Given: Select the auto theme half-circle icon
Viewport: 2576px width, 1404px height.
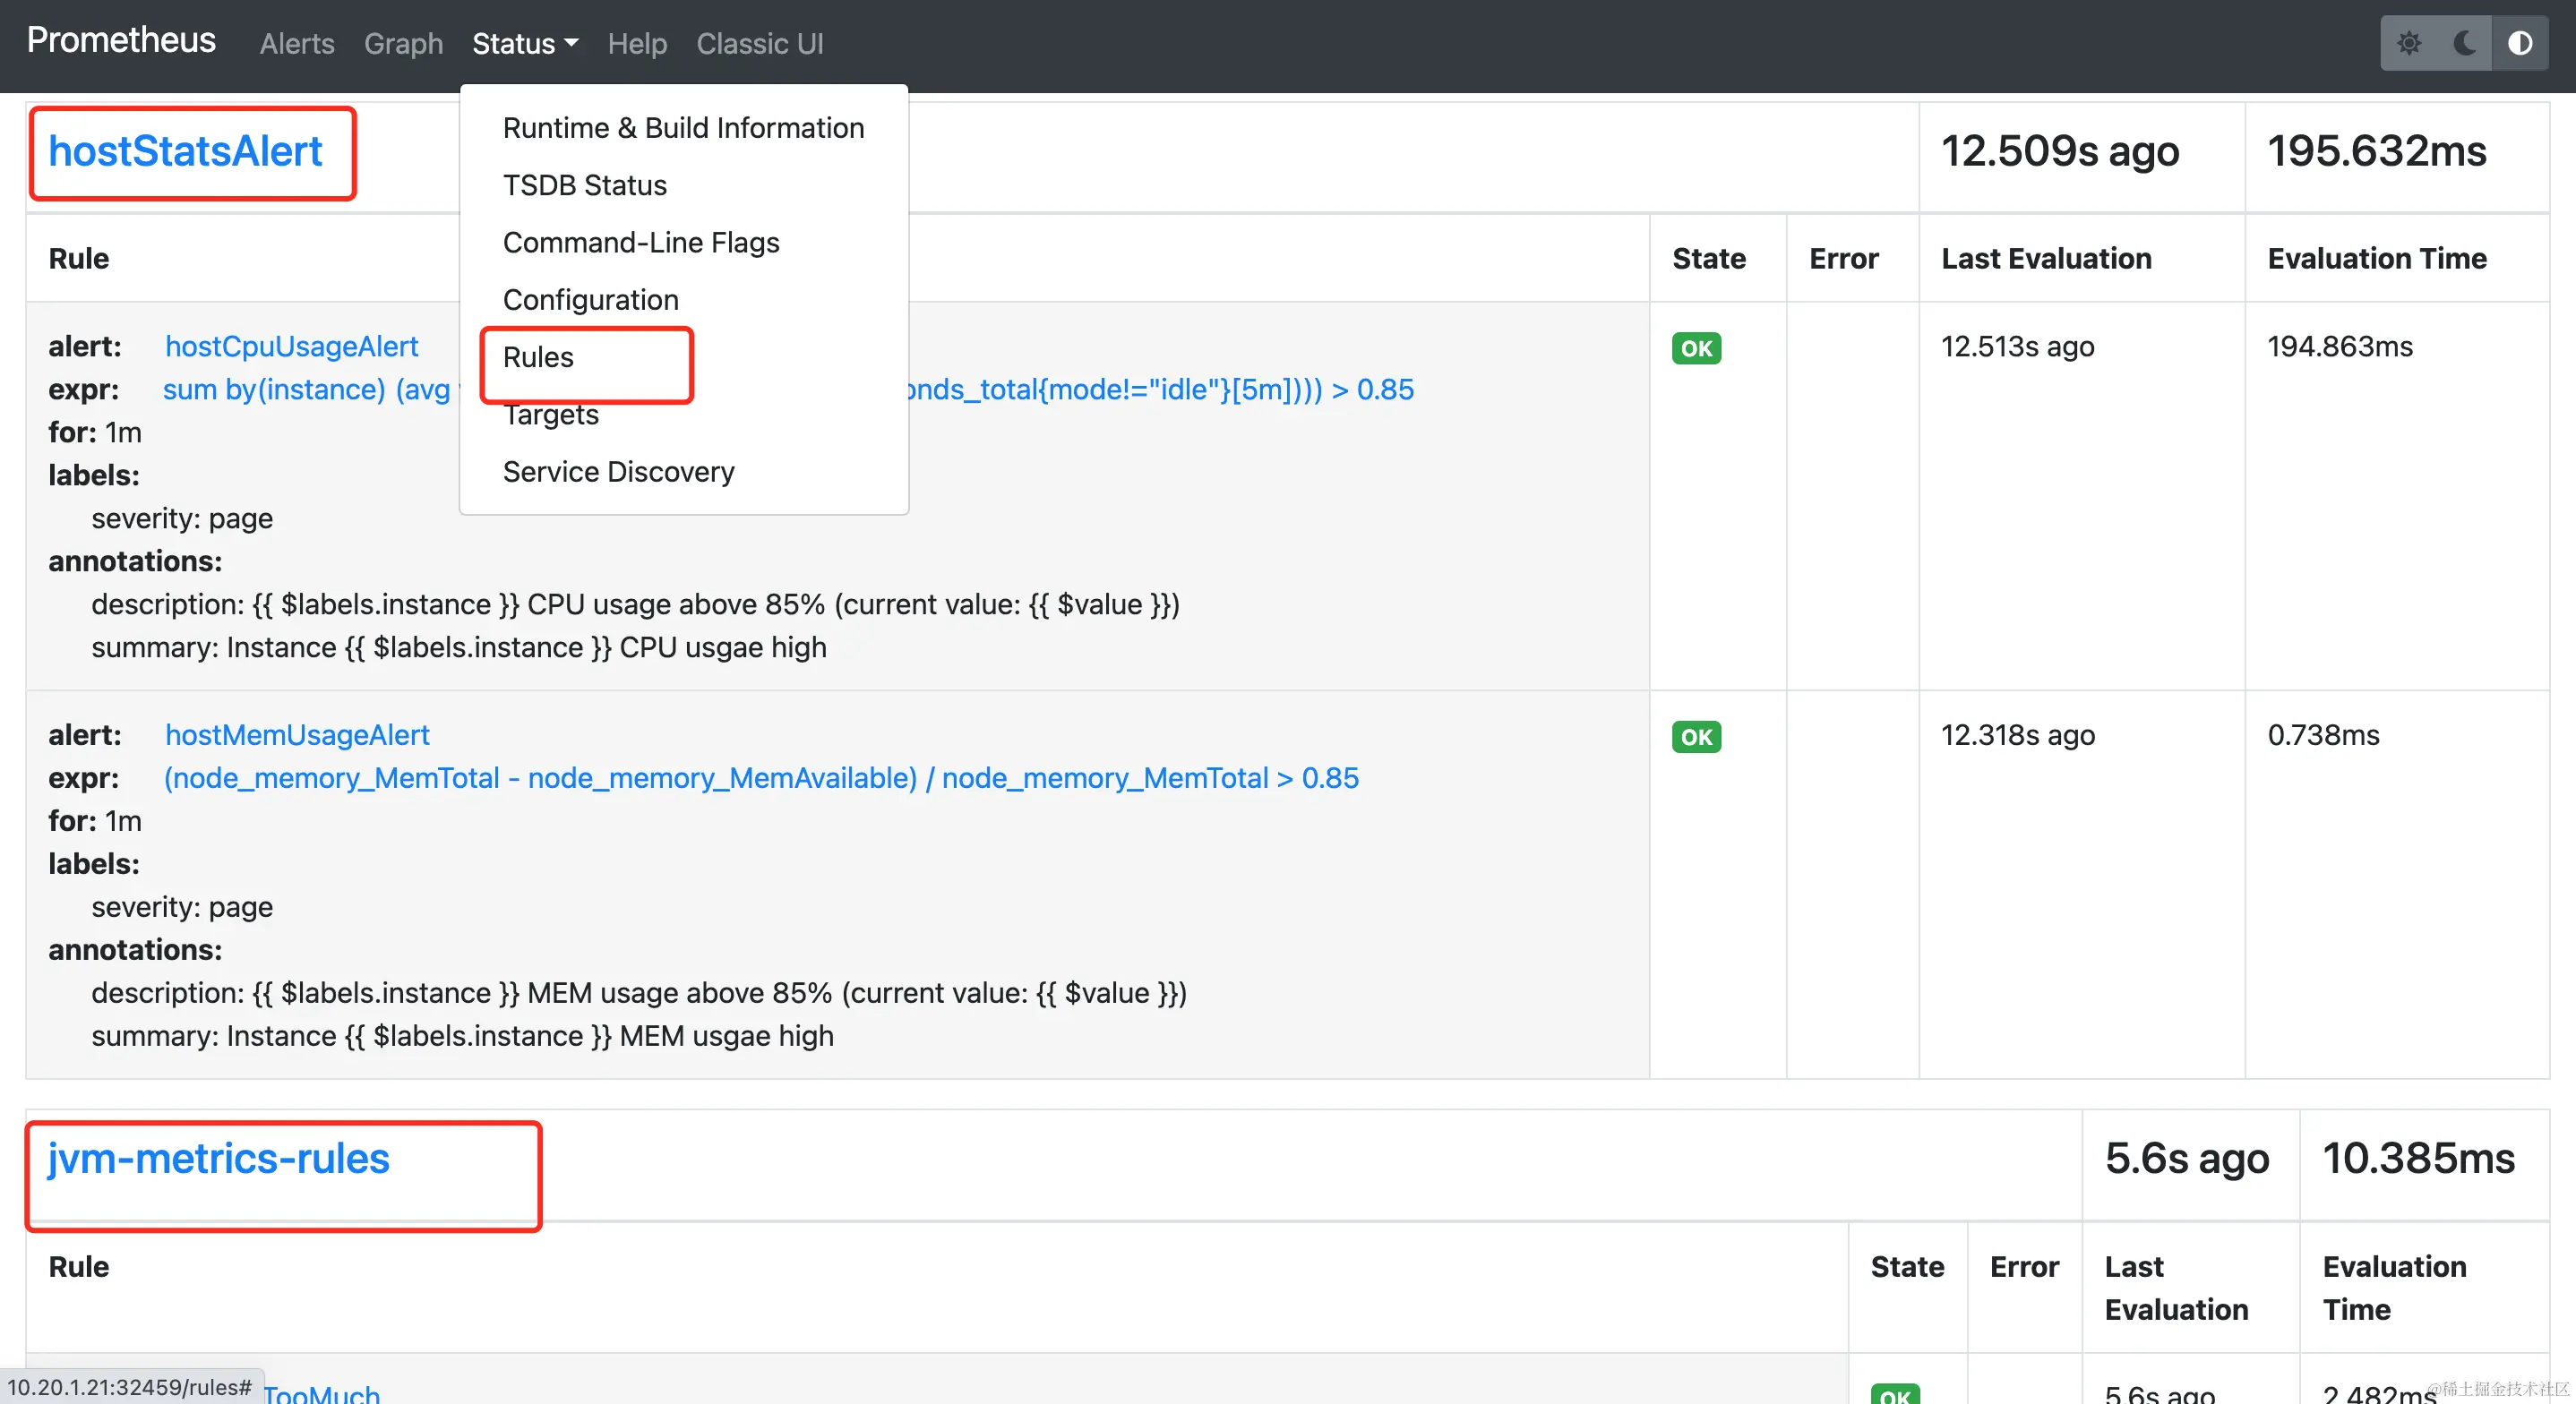Looking at the screenshot, I should [2520, 43].
